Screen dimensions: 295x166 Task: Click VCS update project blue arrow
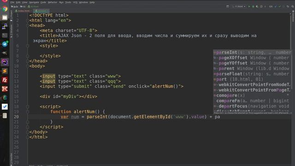pyautogui.click(x=276, y=6)
